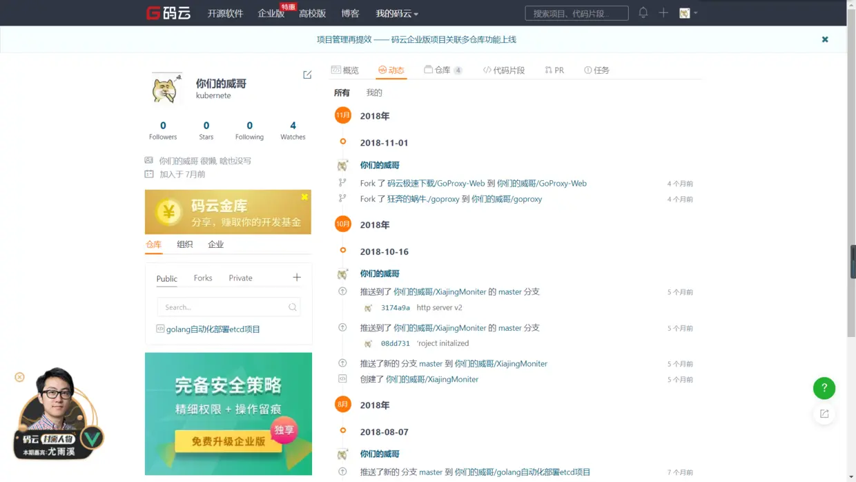View 4 Watches count
856x482 pixels.
293,130
